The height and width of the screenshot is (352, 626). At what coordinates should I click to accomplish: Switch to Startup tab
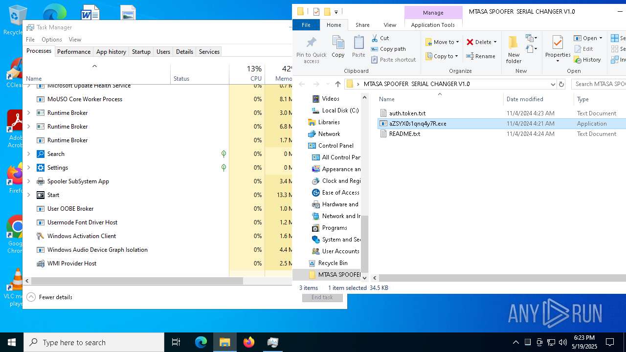141,52
